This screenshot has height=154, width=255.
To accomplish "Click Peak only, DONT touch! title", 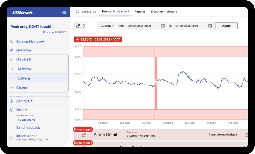I will point(31,27).
